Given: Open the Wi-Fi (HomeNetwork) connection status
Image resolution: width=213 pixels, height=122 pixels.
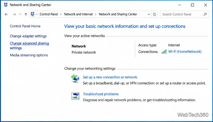Looking at the screenshot, I should pyautogui.click(x=185, y=52).
